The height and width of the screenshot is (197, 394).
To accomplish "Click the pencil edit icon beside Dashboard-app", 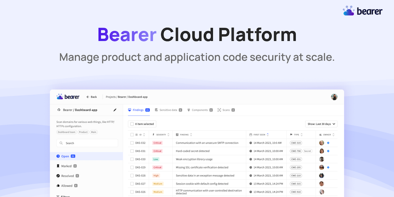I will point(115,110).
